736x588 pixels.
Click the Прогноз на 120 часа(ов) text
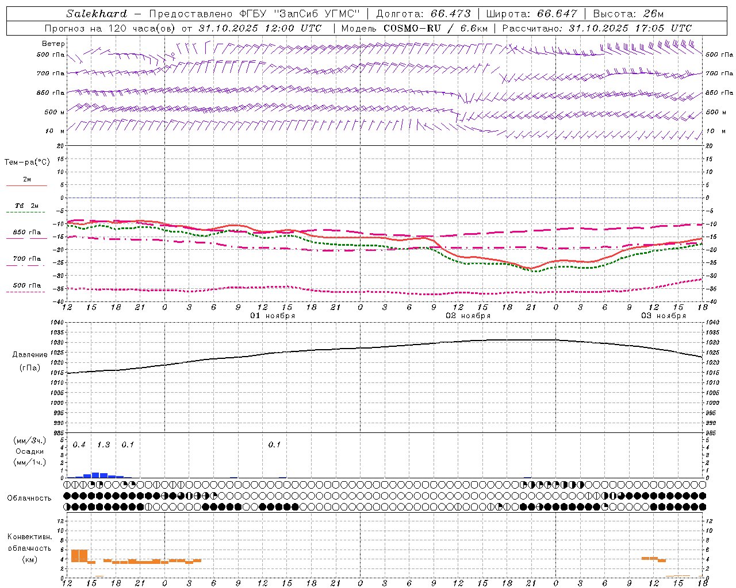pos(110,28)
